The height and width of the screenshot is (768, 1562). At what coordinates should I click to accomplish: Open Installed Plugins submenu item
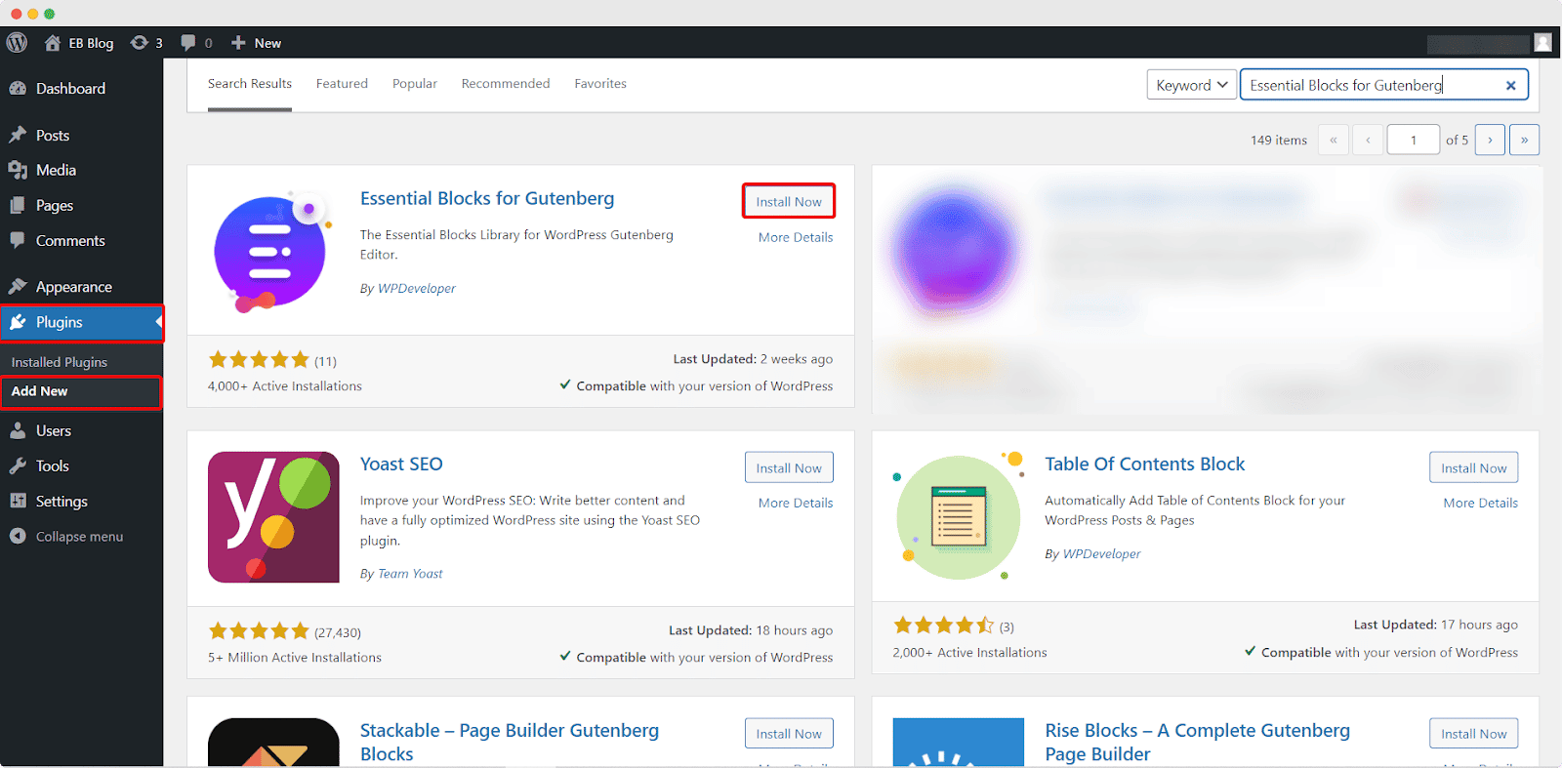click(x=60, y=362)
